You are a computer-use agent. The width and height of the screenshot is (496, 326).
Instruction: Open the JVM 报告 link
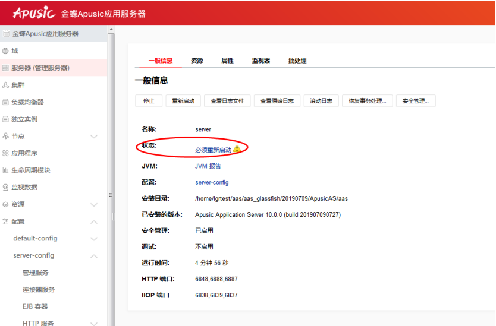pyautogui.click(x=208, y=166)
